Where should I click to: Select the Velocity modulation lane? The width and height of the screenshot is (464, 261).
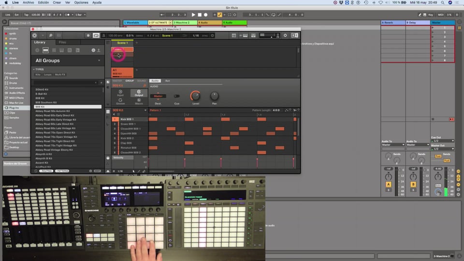[x=122, y=158]
